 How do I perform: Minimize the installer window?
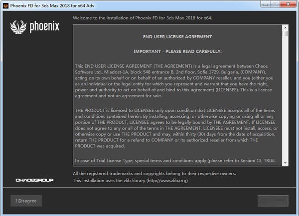[x=266, y=4]
